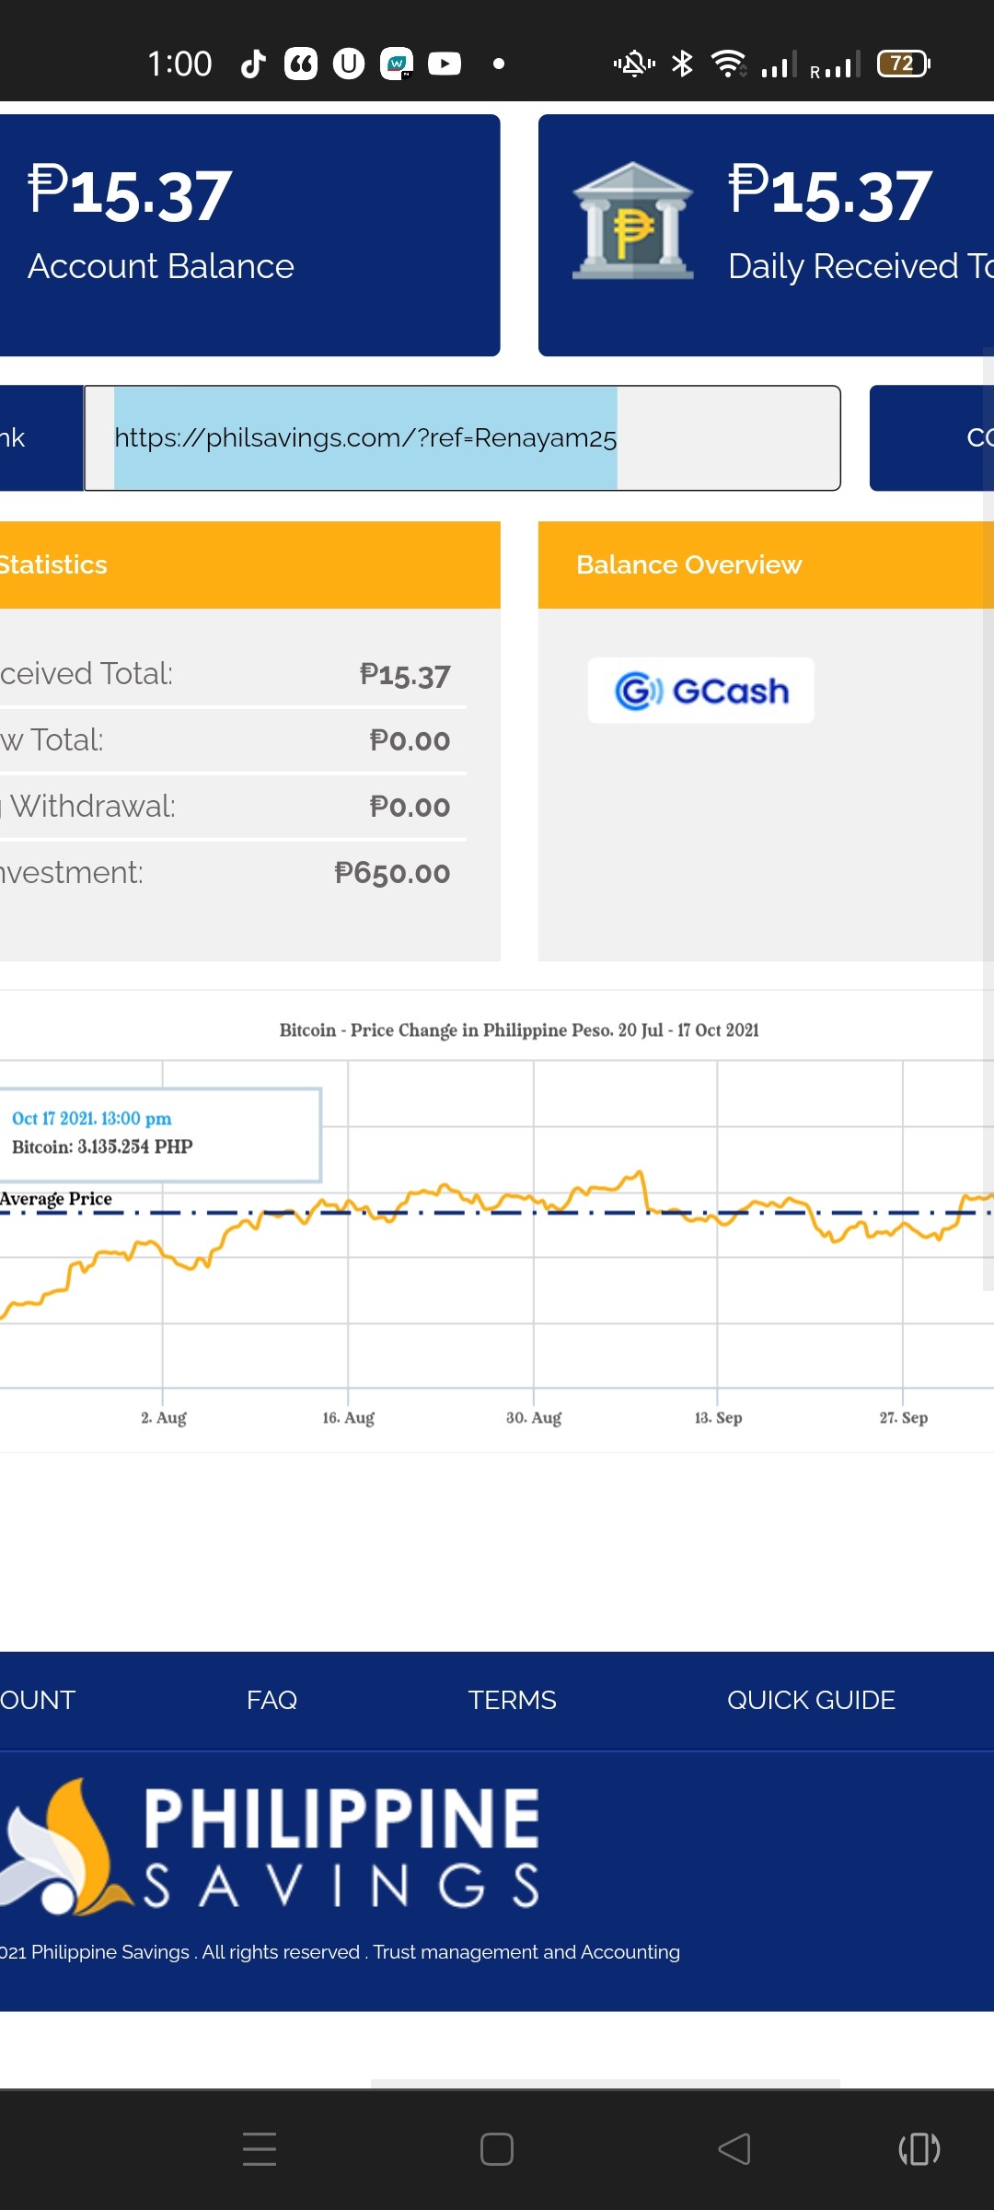994x2210 pixels.
Task: Tap the Philippine Savings flame logo
Action: (x=61, y=1847)
